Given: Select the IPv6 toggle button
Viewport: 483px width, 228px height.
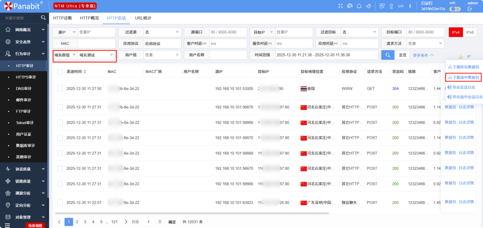Looking at the screenshot, I should click(470, 32).
